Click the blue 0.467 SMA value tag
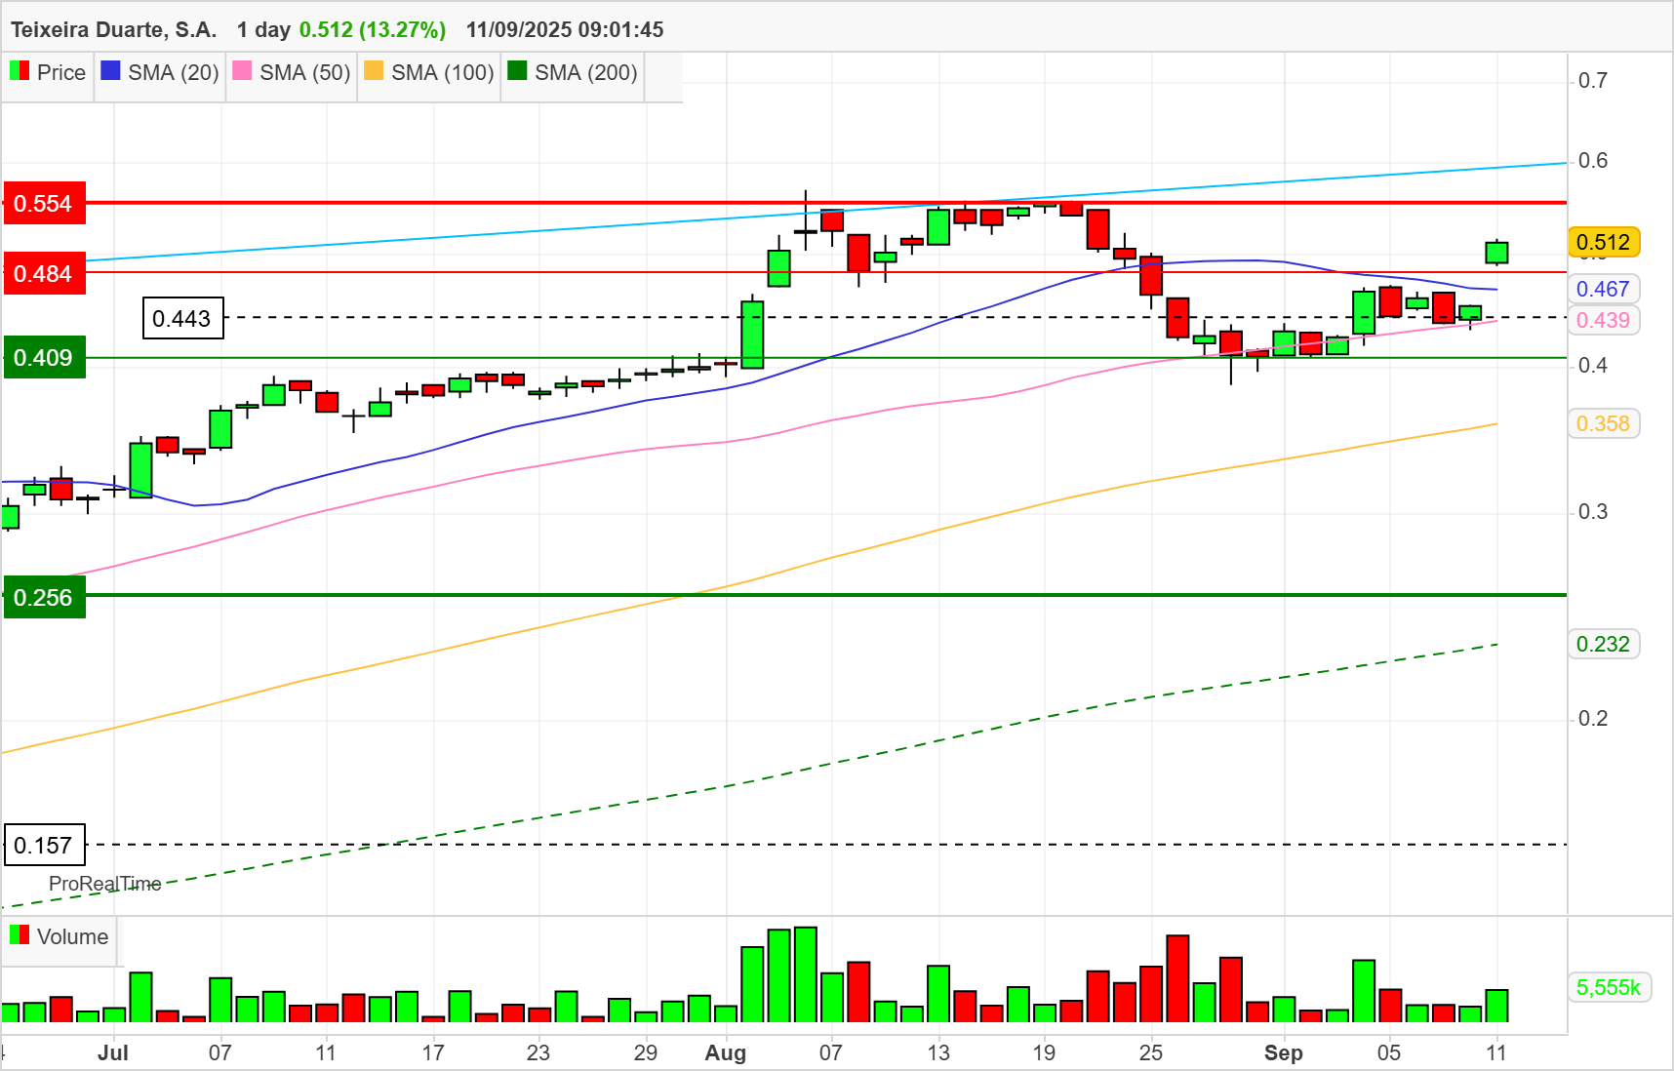 click(x=1604, y=289)
